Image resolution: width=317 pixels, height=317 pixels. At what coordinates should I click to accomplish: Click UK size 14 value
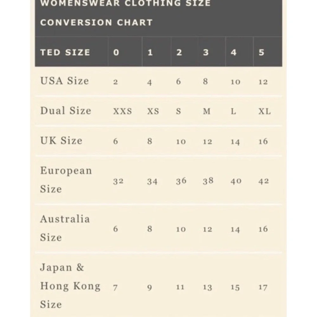235,142
